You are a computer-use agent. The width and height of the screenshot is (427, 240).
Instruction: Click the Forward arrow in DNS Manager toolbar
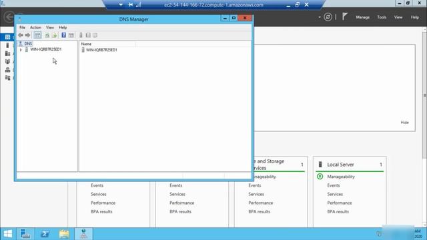pyautogui.click(x=28, y=35)
